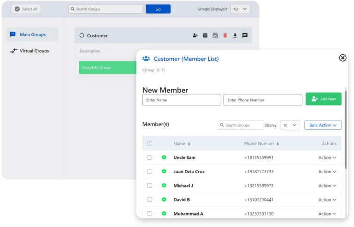Check the Uncle Sam row checkbox
The height and width of the screenshot is (227, 354).
pyautogui.click(x=150, y=157)
